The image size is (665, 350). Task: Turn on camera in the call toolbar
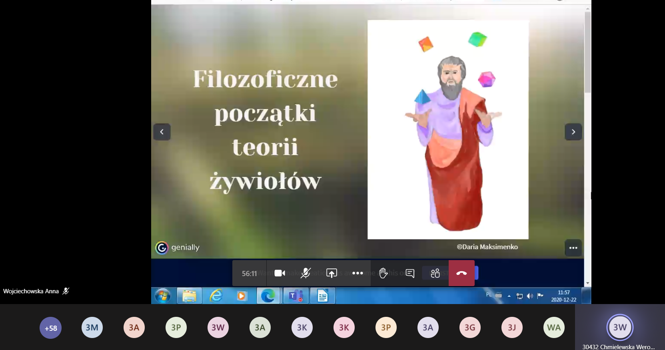[x=280, y=273]
